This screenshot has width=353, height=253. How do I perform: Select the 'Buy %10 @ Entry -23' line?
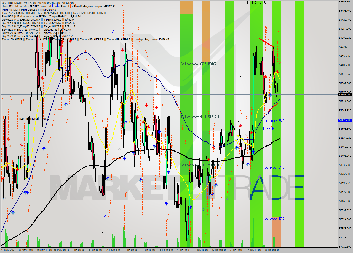coord(36,29)
